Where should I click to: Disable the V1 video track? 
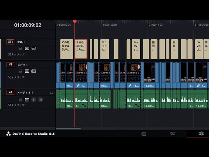(34, 71)
